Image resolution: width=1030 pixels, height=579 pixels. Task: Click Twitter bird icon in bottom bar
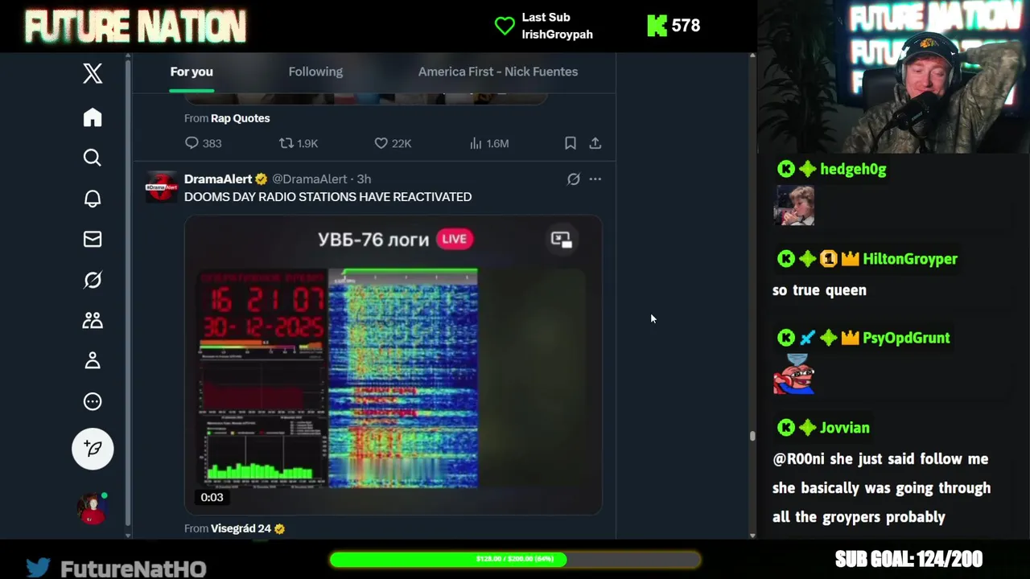[37, 568]
